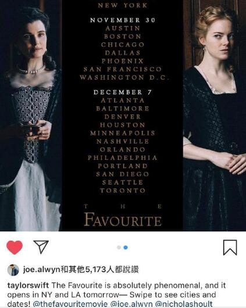The width and height of the screenshot is (246, 308).
Task: Tap SAN FRANCISCO in the city list
Action: pyautogui.click(x=123, y=69)
